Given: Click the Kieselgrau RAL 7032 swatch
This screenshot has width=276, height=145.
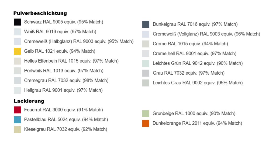Looking at the screenshot, I should pos(17,129).
